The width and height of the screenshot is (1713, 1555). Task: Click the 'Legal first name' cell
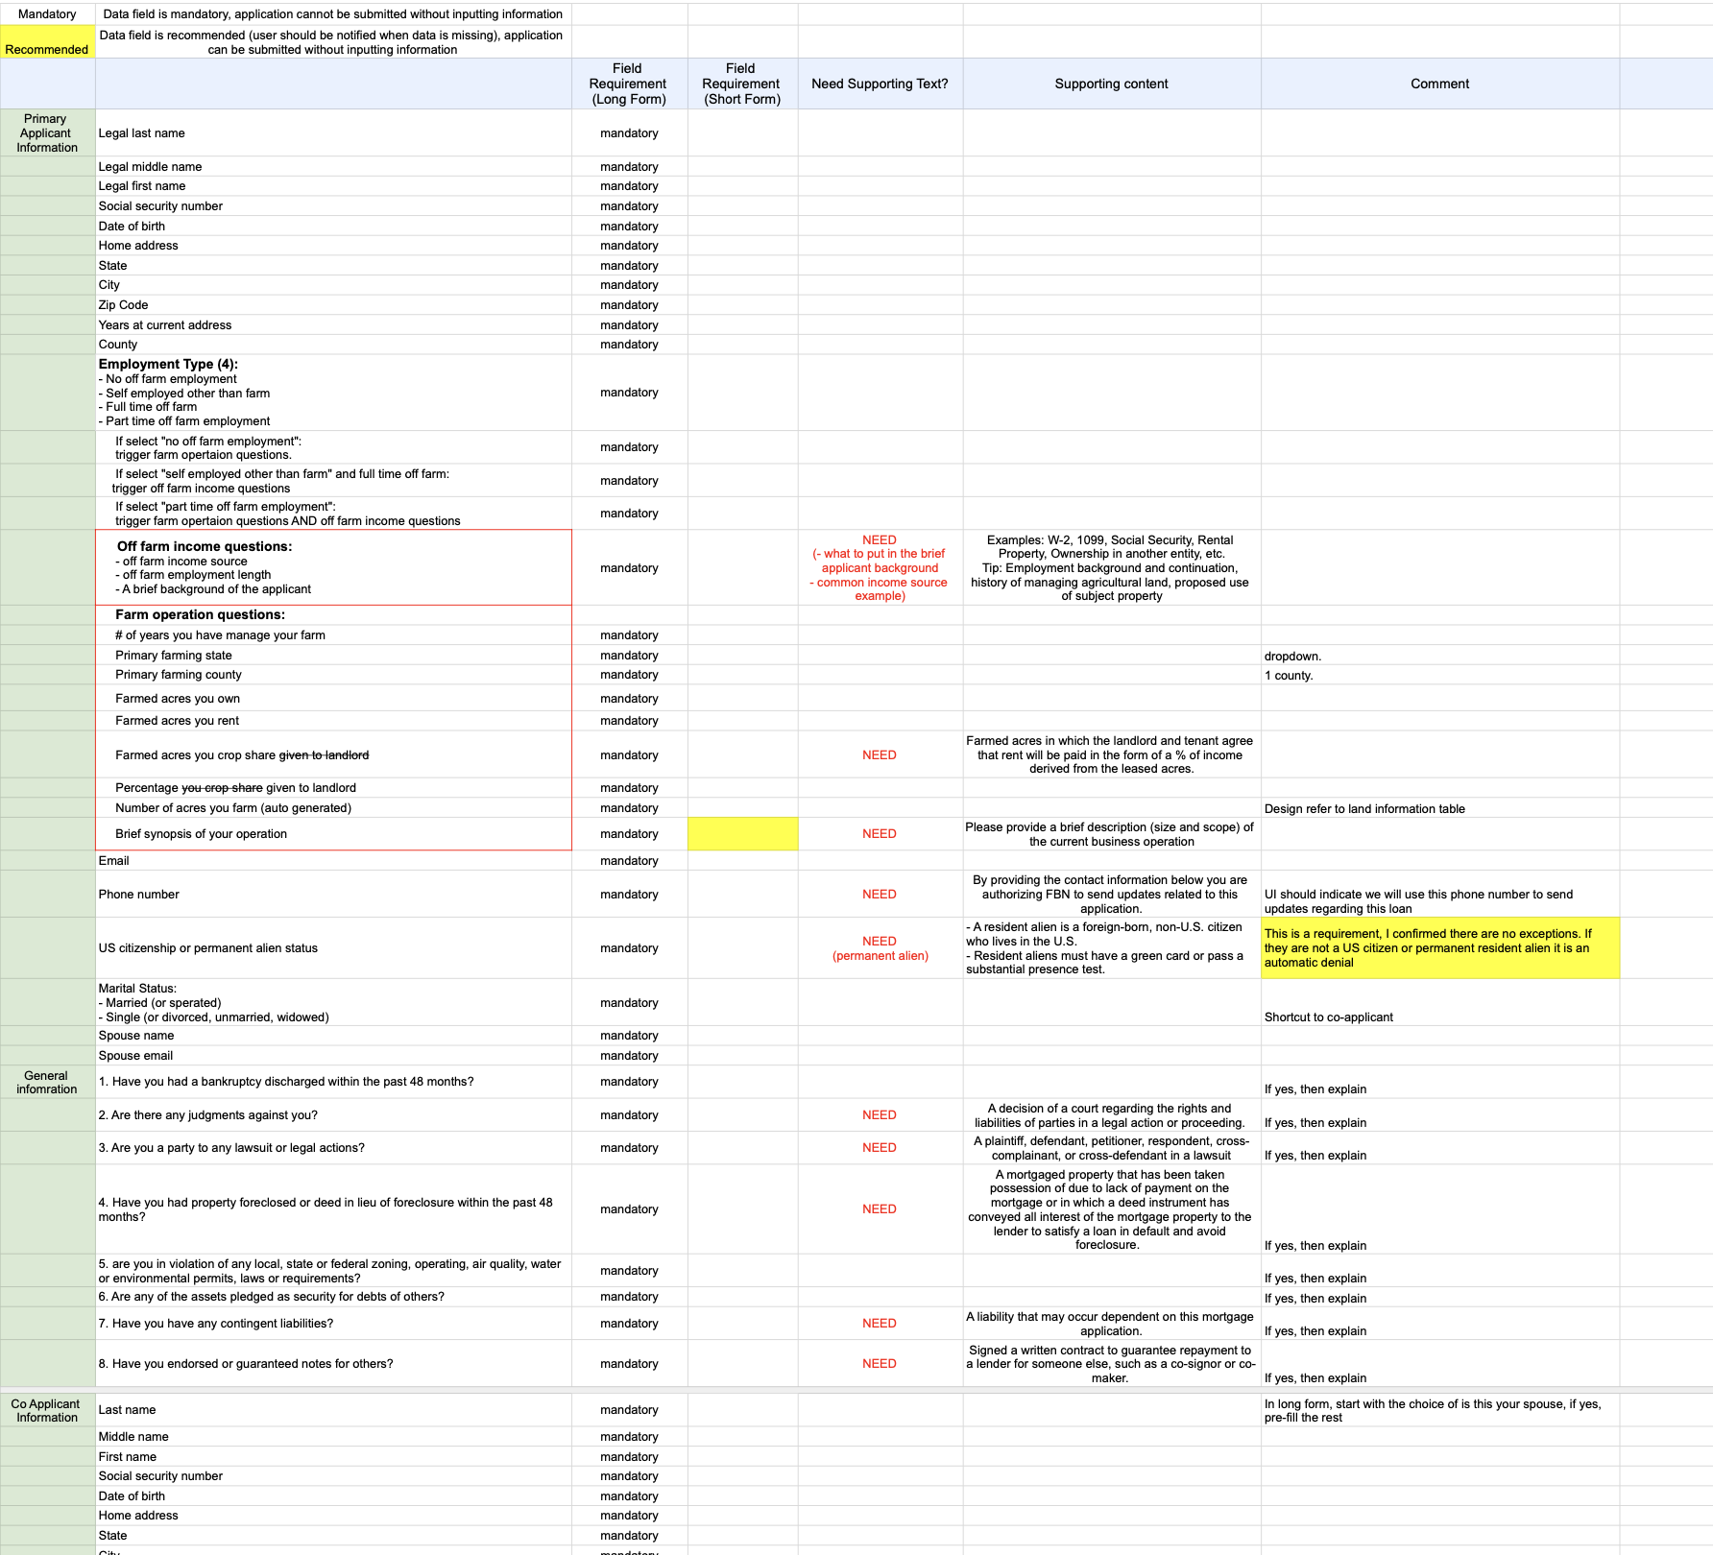coord(333,186)
